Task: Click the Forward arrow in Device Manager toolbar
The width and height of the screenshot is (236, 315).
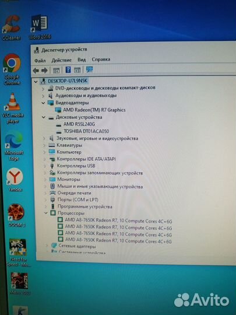Action: (44, 71)
